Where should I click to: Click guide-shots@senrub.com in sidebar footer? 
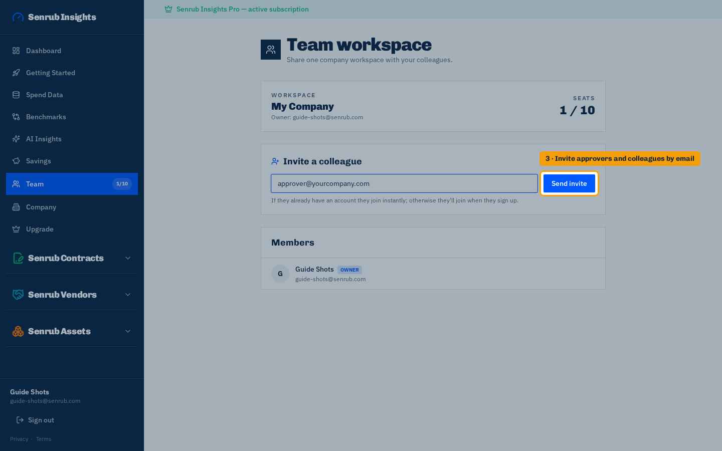coord(45,401)
